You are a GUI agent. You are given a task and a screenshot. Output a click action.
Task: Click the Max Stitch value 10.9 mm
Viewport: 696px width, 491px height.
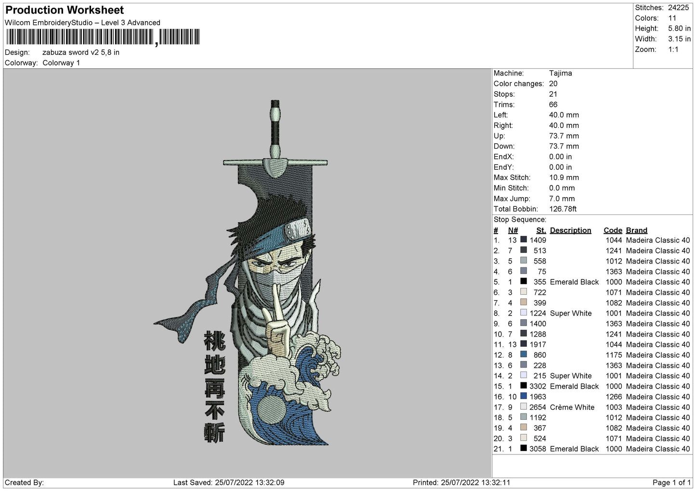564,177
